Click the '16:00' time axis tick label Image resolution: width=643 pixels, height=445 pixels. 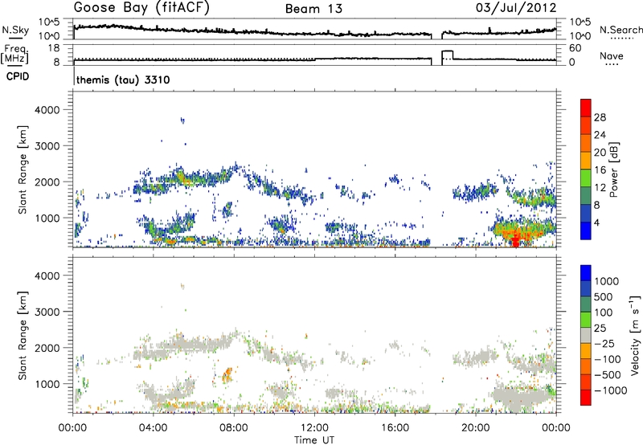[x=395, y=428]
